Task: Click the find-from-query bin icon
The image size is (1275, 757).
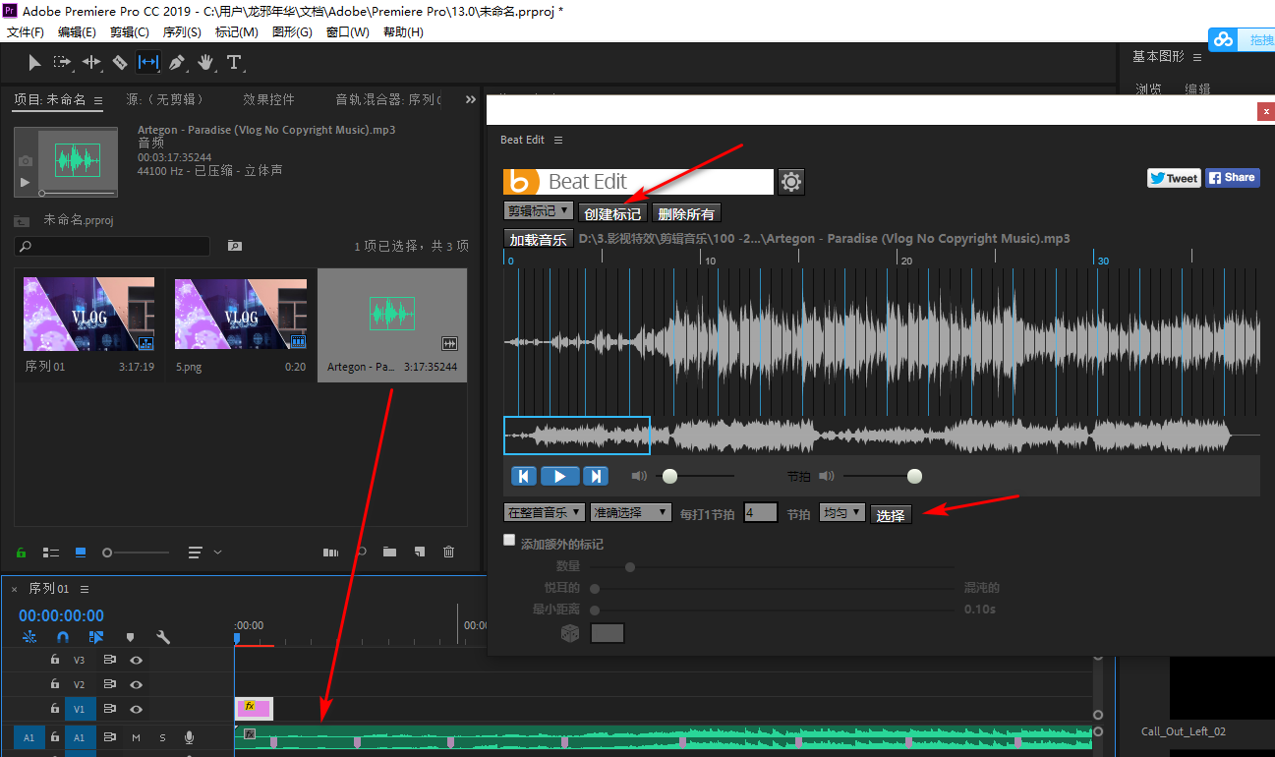Action: (x=234, y=246)
